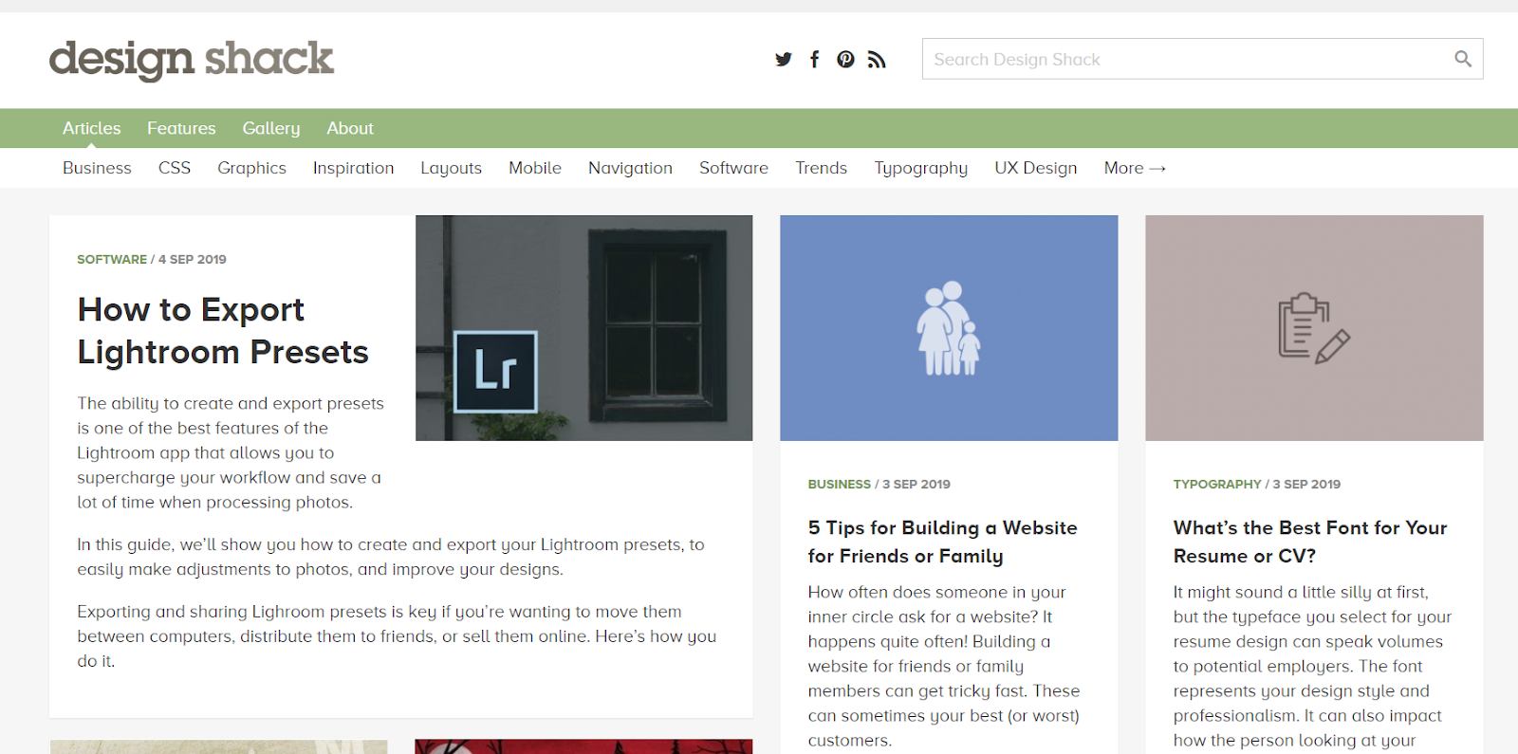Open 5 Tips for Building a Website article
The image size is (1518, 754).
pyautogui.click(x=942, y=542)
